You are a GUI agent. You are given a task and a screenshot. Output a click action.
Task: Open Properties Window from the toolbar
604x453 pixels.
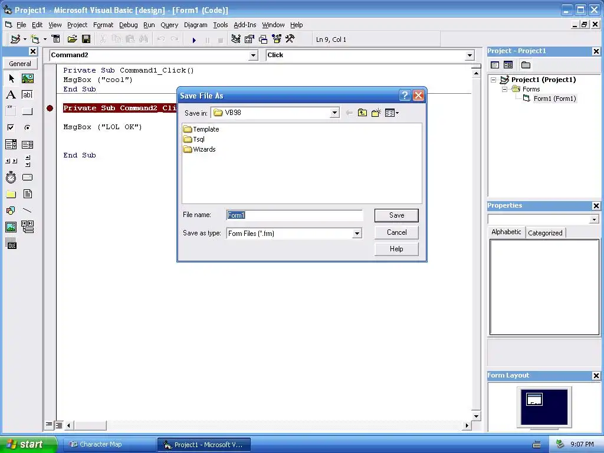250,39
